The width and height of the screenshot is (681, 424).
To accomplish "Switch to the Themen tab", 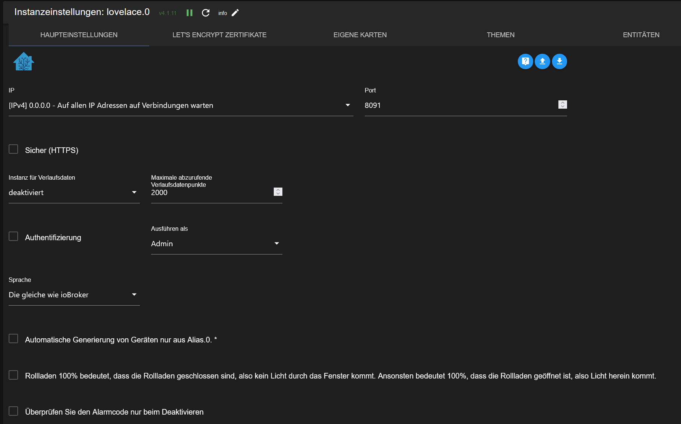I will click(x=501, y=35).
